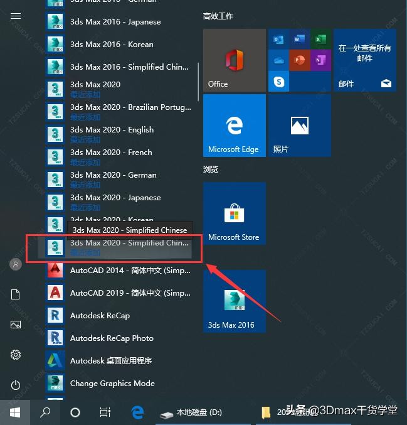Open the 3ds Max 2016 pinned tile
This screenshot has height=425, width=407.
point(235,301)
